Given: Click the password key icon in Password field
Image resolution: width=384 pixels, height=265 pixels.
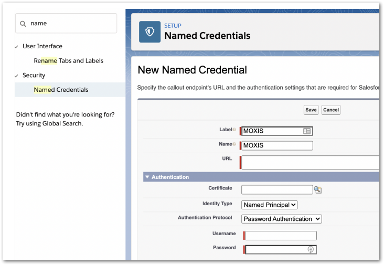Looking at the screenshot, I should [x=311, y=250].
